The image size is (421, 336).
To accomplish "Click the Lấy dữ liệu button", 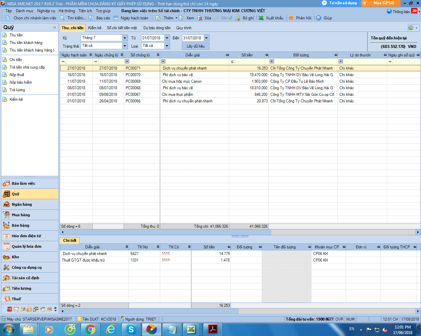I will click(x=196, y=46).
